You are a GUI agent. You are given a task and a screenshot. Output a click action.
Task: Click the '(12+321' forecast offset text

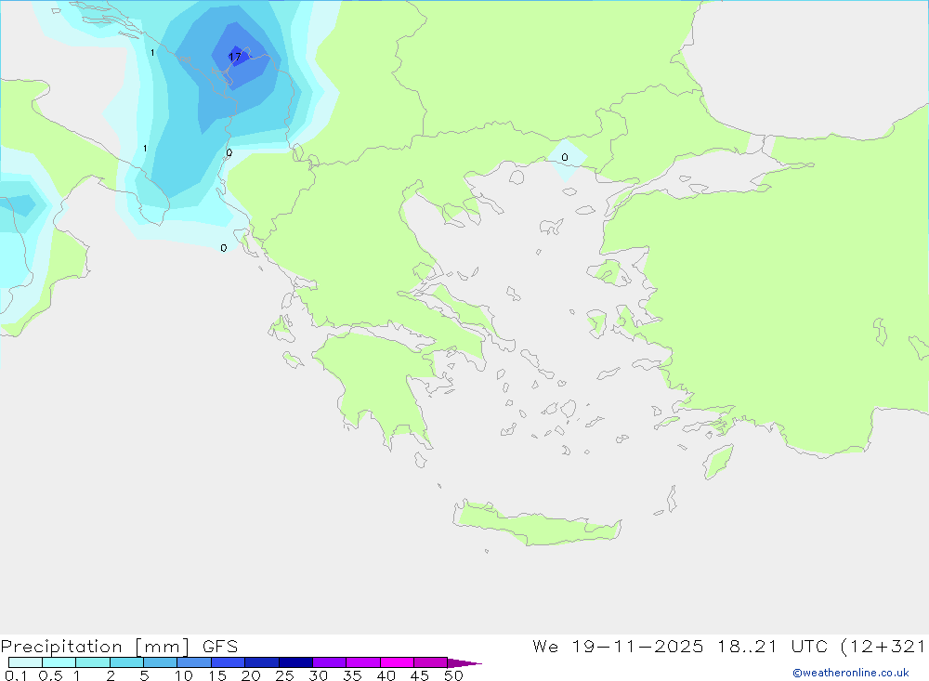click(x=883, y=647)
